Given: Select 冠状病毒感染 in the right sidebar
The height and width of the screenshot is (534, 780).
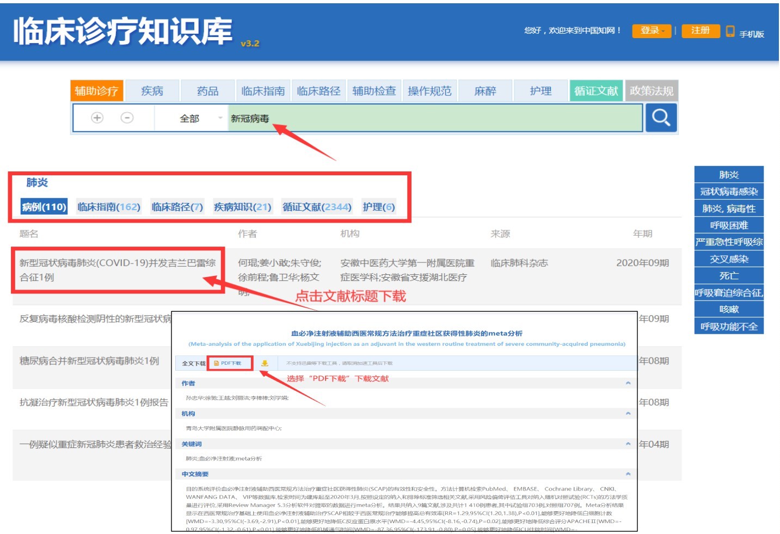Looking at the screenshot, I should tap(729, 192).
